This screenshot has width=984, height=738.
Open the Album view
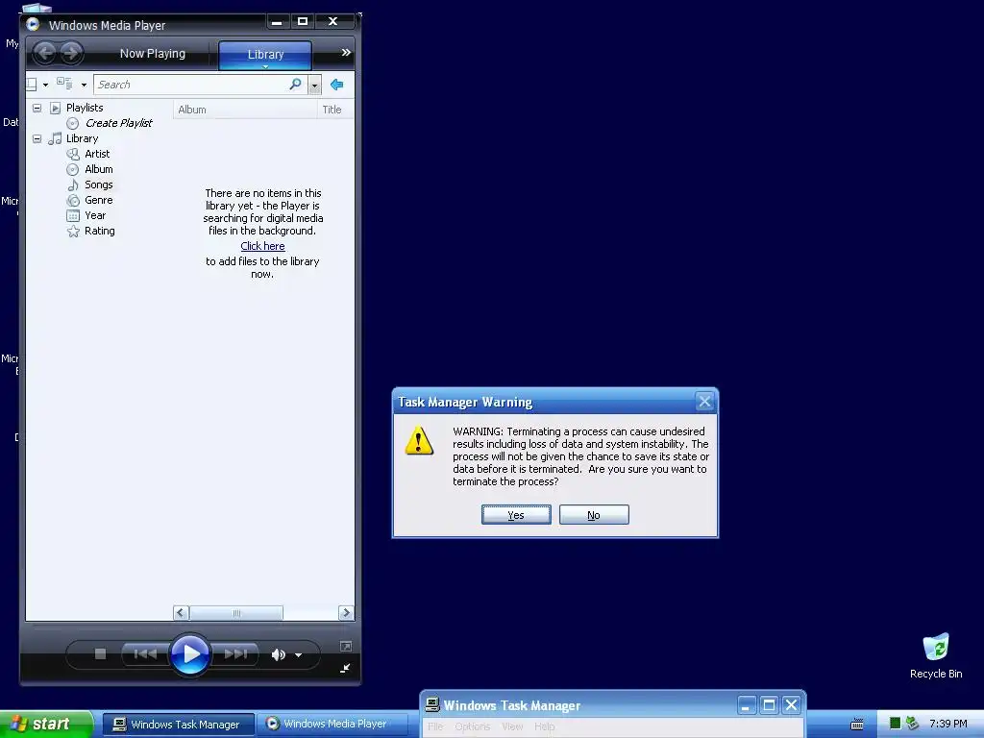click(99, 169)
